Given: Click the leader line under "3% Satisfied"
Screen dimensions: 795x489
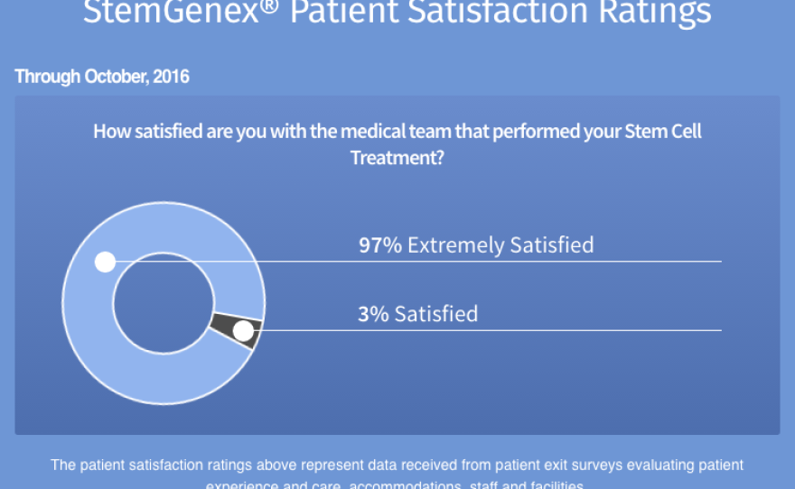Looking at the screenshot, I should [542, 330].
